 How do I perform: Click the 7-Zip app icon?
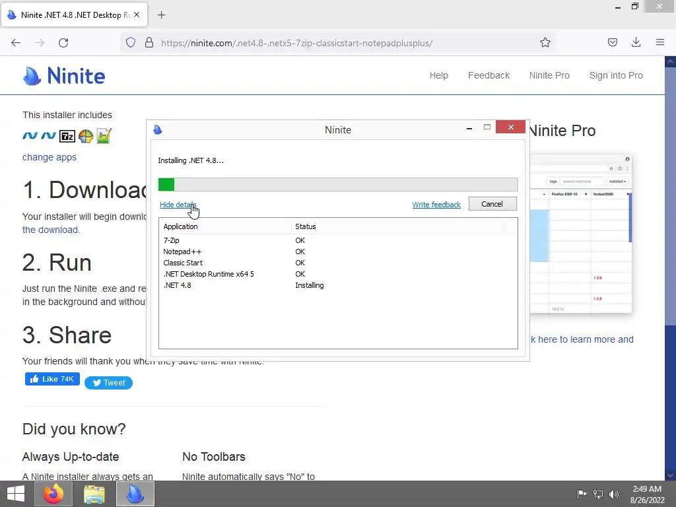tap(67, 136)
